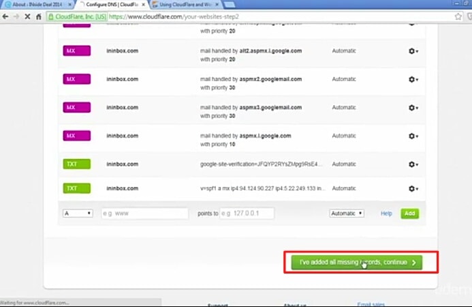Viewport: 472px width, 307px height.
Task: Open gear menu for aspmx3.googlemail.com record
Action: [x=413, y=108]
